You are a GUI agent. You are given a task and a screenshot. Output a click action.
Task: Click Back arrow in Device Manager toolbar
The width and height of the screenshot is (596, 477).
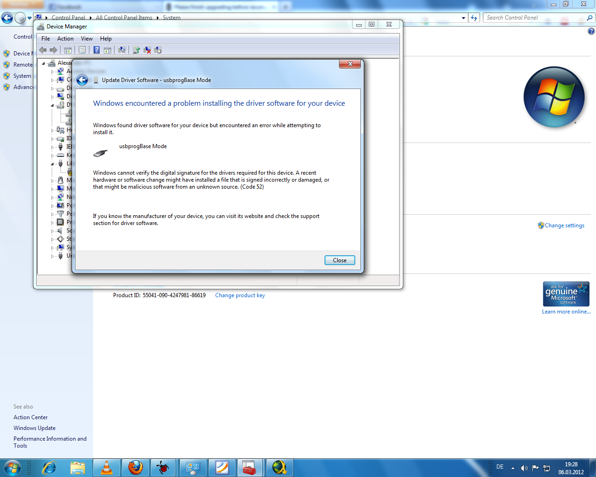coord(43,50)
